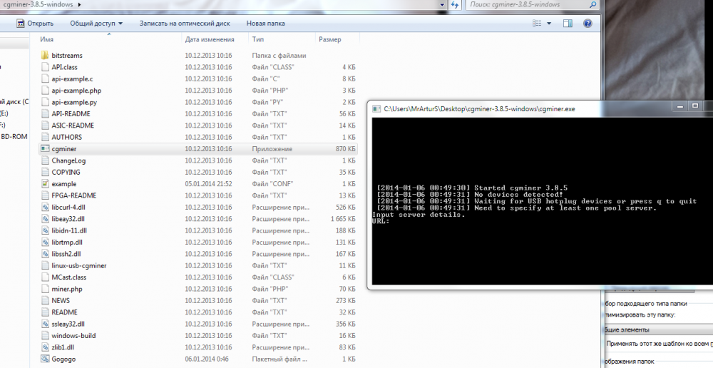Screen dimensions: 713x368
Task: Click the Папка с файлами type cell
Action: pyautogui.click(x=279, y=56)
